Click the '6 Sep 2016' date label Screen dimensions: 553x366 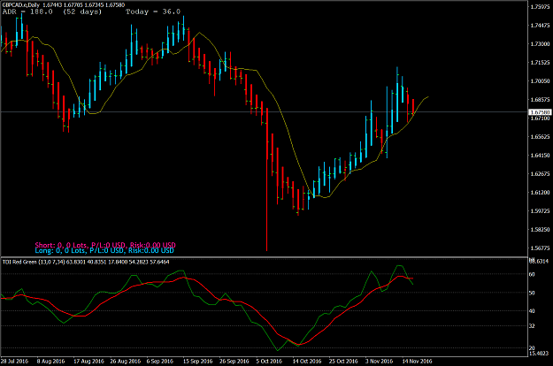coord(160,361)
